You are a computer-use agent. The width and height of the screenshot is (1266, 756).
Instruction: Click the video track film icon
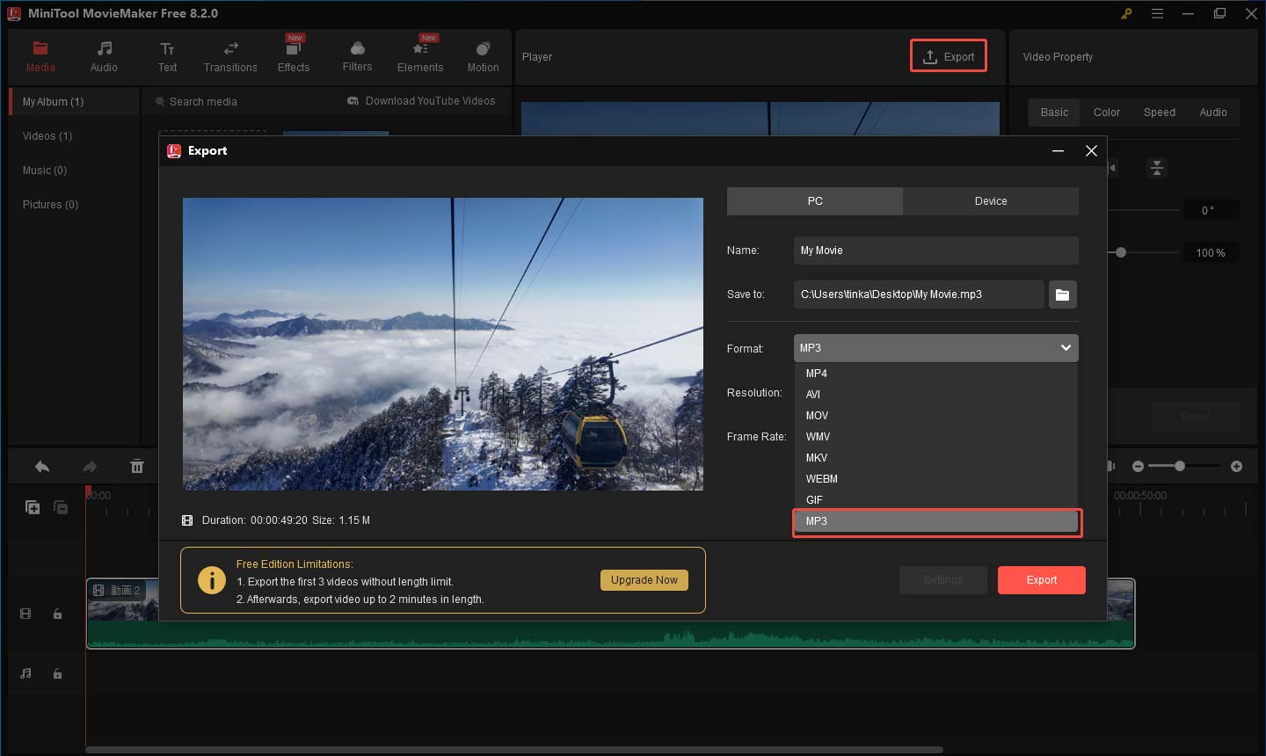[25, 614]
